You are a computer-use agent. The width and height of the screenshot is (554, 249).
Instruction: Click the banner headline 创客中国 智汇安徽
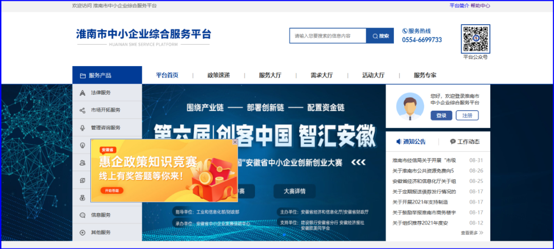(295, 136)
